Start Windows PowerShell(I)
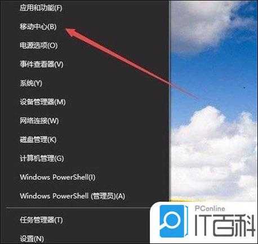The height and width of the screenshot is (244, 258). [x=57, y=177]
